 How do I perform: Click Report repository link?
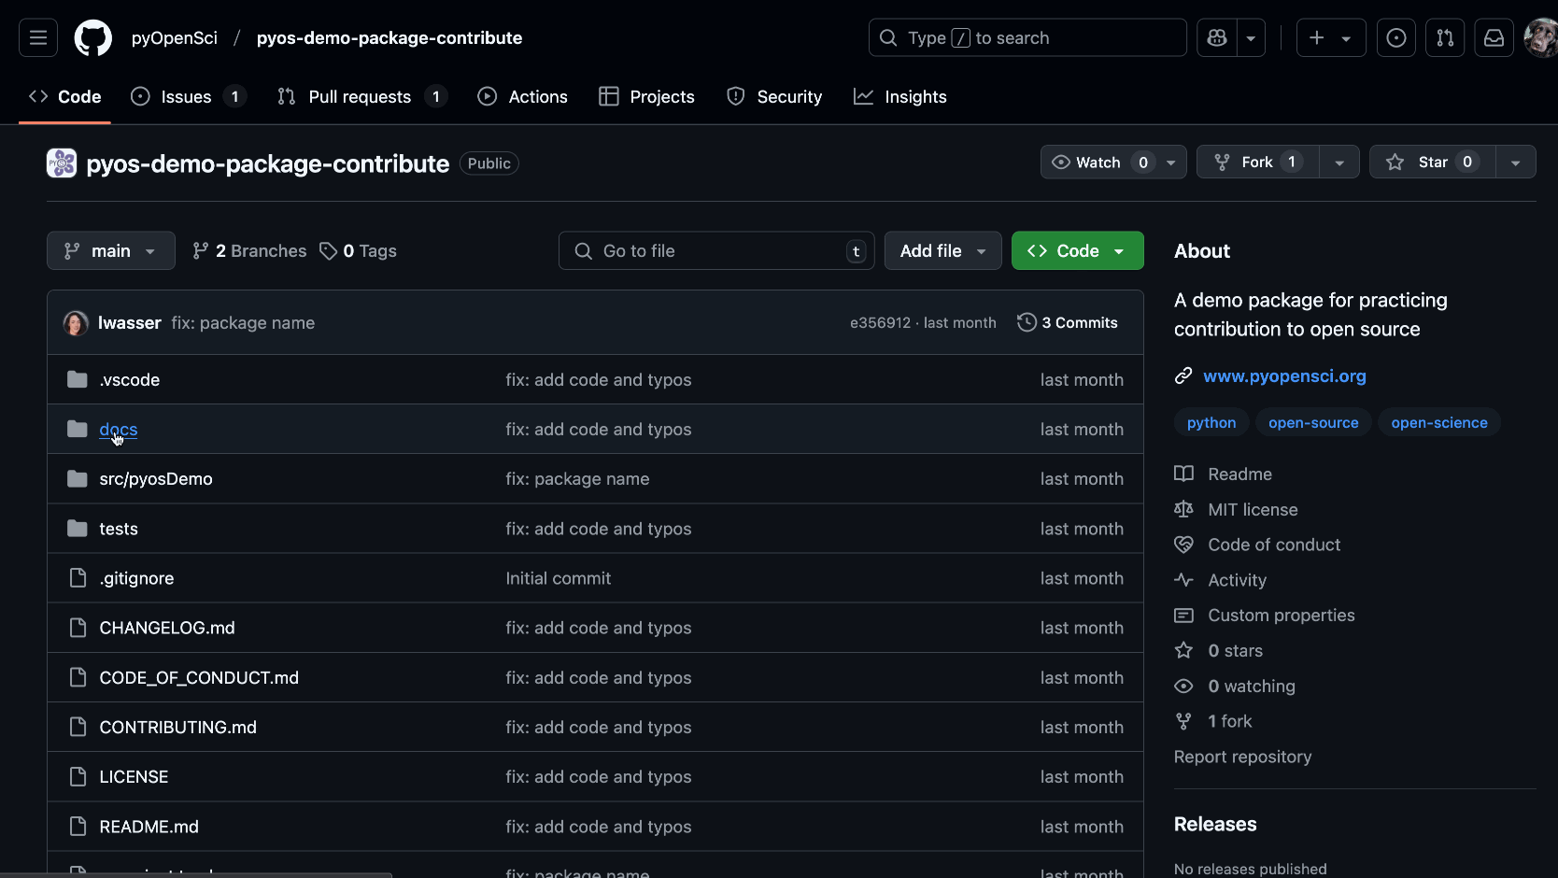point(1242,757)
